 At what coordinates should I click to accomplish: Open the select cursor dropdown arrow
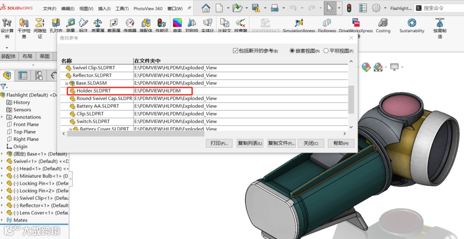click(x=339, y=8)
